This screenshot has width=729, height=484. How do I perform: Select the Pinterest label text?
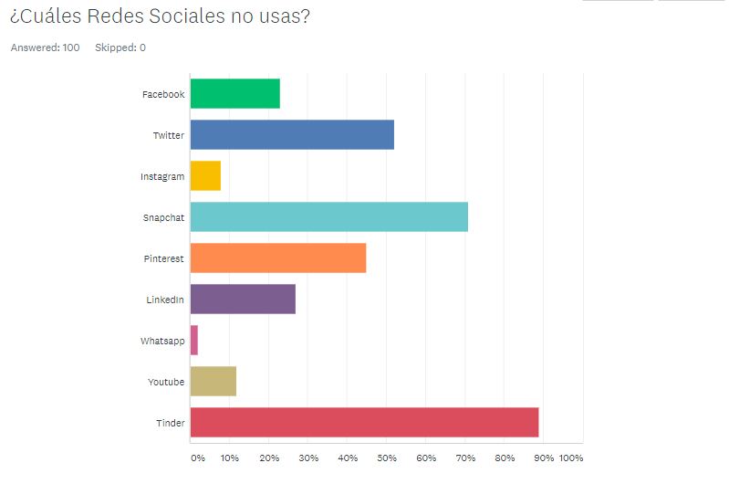tap(163, 258)
